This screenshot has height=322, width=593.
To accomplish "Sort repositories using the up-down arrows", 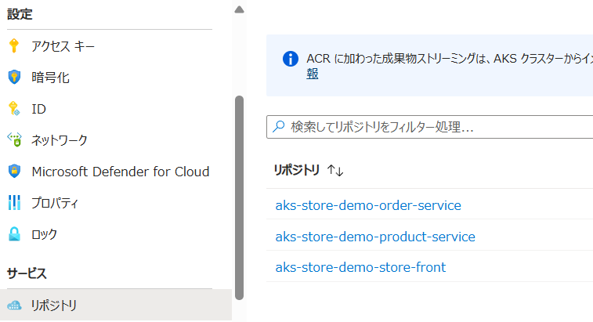I will point(335,170).
